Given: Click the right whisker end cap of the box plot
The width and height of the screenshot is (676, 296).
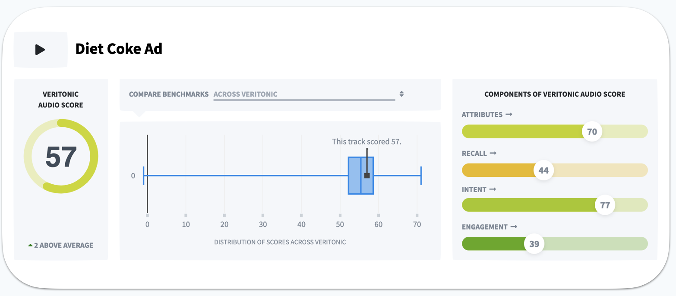Looking at the screenshot, I should tap(421, 176).
